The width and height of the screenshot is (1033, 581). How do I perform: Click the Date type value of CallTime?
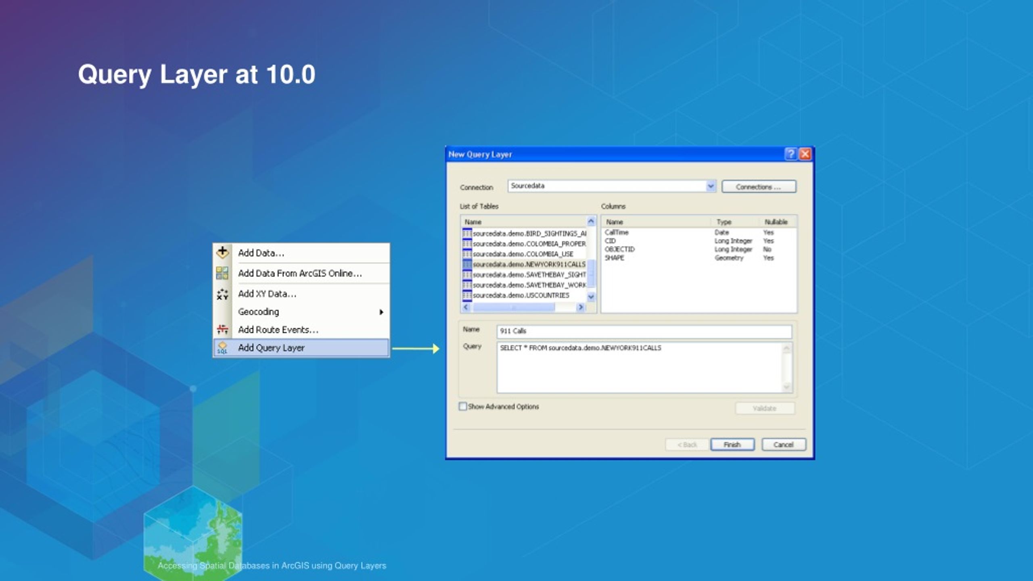[721, 232]
